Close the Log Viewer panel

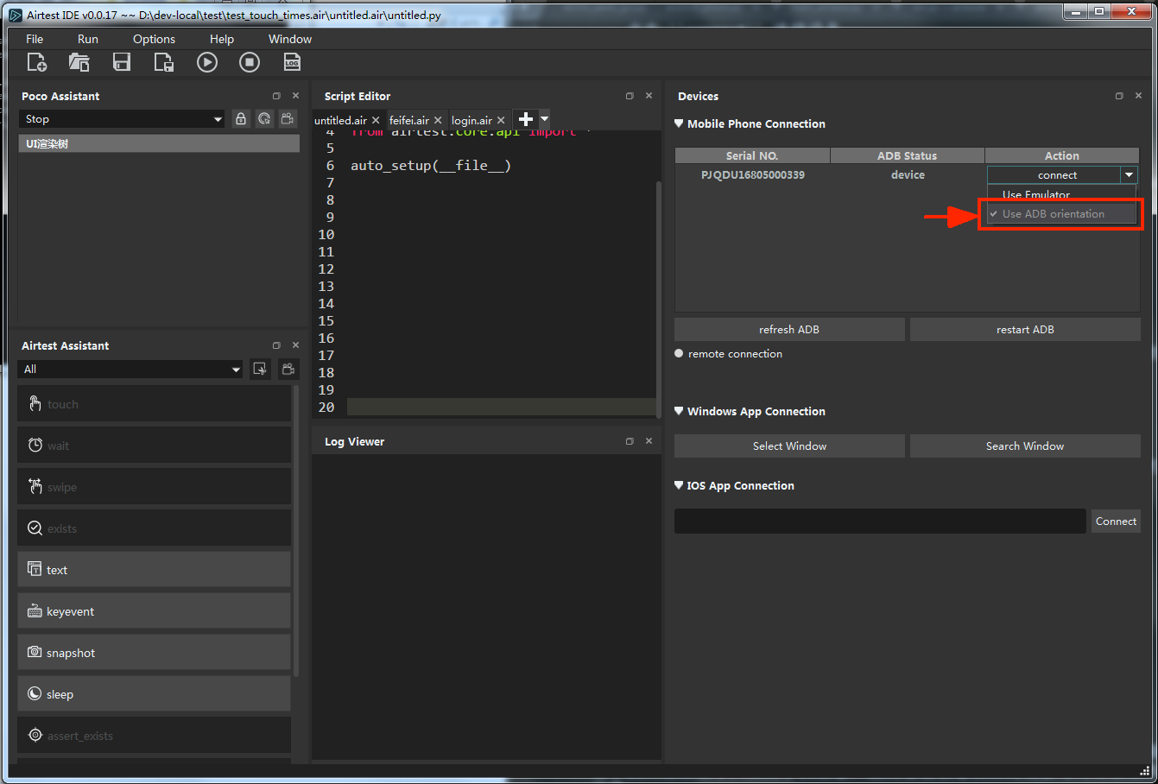coord(649,441)
